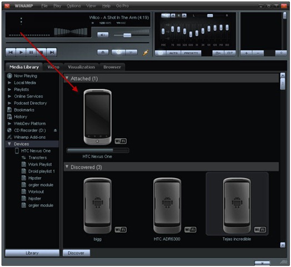The height and width of the screenshot is (267, 291).
Task: Expand Podcast Directory
Action: tap(9, 103)
